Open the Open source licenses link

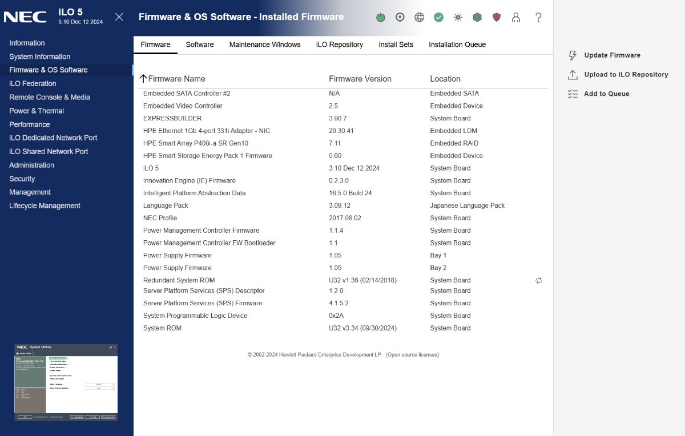tap(413, 355)
